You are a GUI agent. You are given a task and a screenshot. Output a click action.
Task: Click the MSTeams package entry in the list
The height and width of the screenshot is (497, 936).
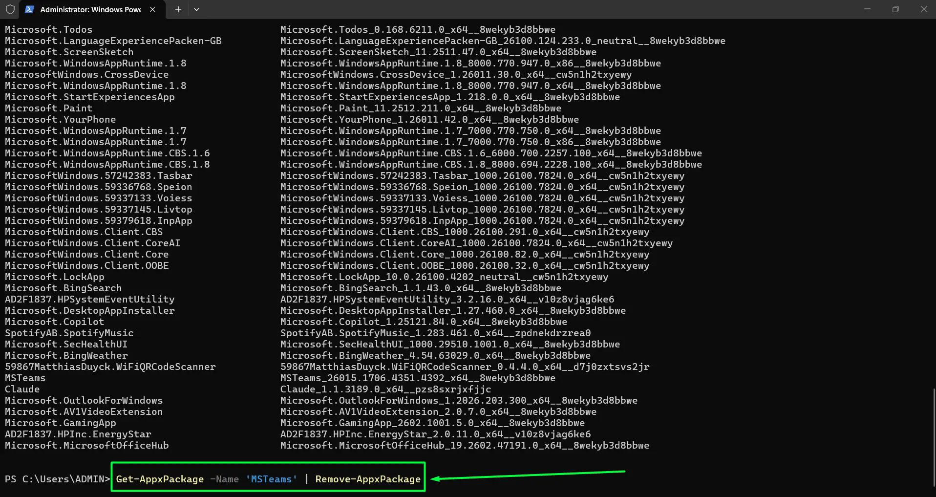(x=25, y=378)
